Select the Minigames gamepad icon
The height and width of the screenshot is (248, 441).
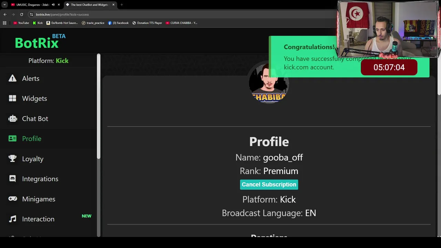13,199
